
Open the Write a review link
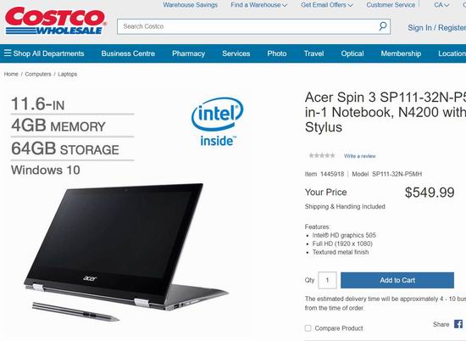pyautogui.click(x=359, y=156)
